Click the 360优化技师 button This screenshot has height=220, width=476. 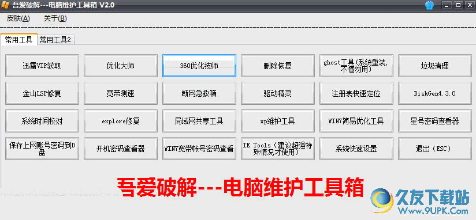pos(199,66)
